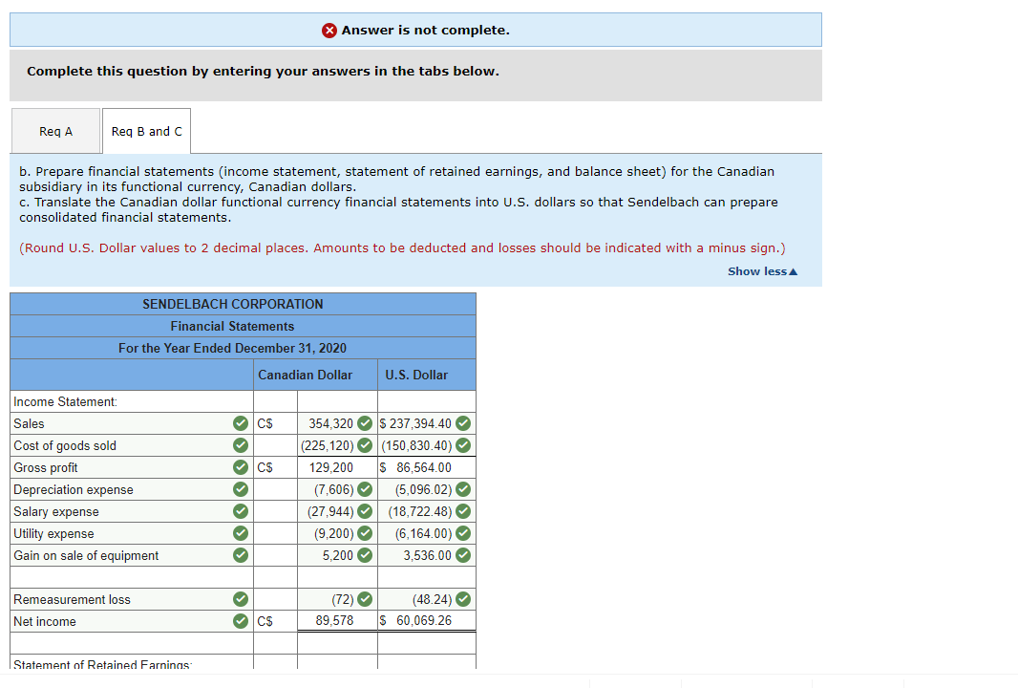Click the checkmark next to Salary expense
Image resolution: width=1018 pixels, height=688 pixels.
(240, 511)
